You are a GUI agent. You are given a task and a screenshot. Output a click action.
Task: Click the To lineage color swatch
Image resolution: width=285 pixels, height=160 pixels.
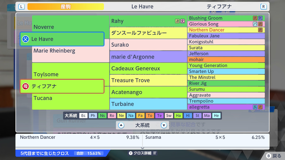150,115
